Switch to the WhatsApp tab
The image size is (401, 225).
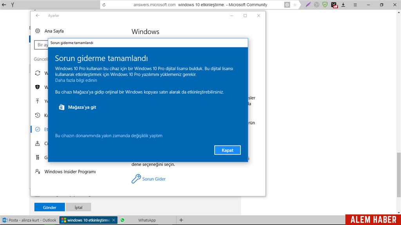(147, 220)
